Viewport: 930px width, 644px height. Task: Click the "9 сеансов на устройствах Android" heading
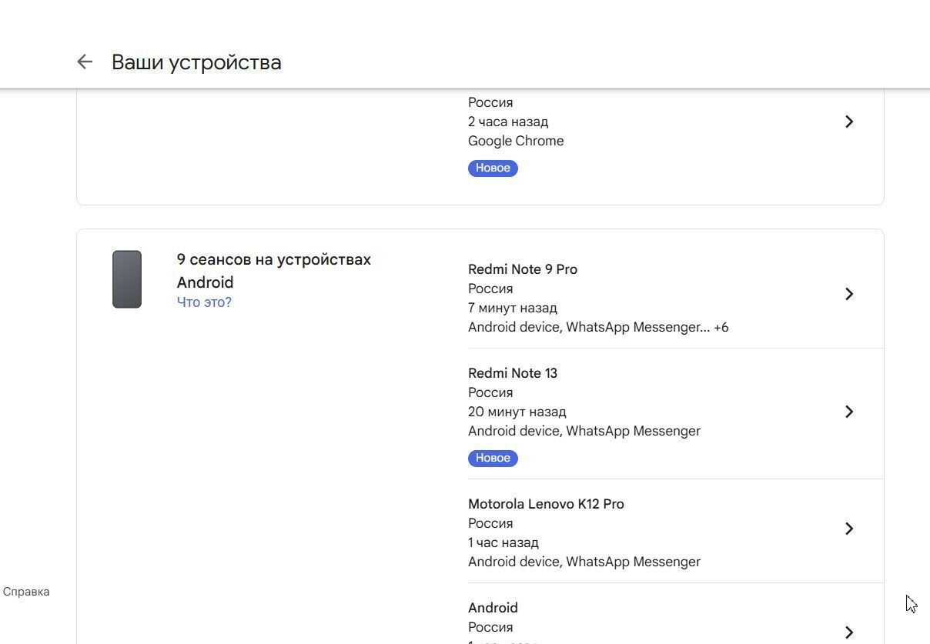click(273, 271)
